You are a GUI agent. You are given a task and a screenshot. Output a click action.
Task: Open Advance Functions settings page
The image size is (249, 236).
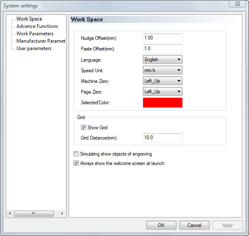click(x=37, y=26)
